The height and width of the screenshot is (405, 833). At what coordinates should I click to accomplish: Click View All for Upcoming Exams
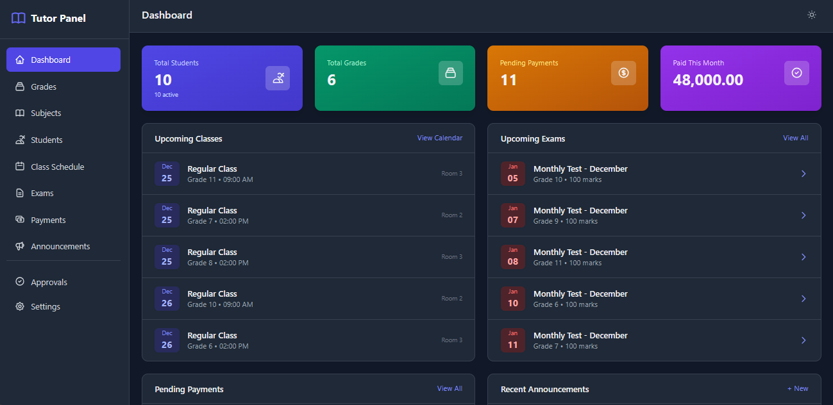click(x=795, y=138)
